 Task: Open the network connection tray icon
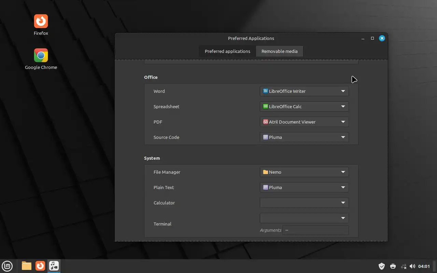point(404,266)
